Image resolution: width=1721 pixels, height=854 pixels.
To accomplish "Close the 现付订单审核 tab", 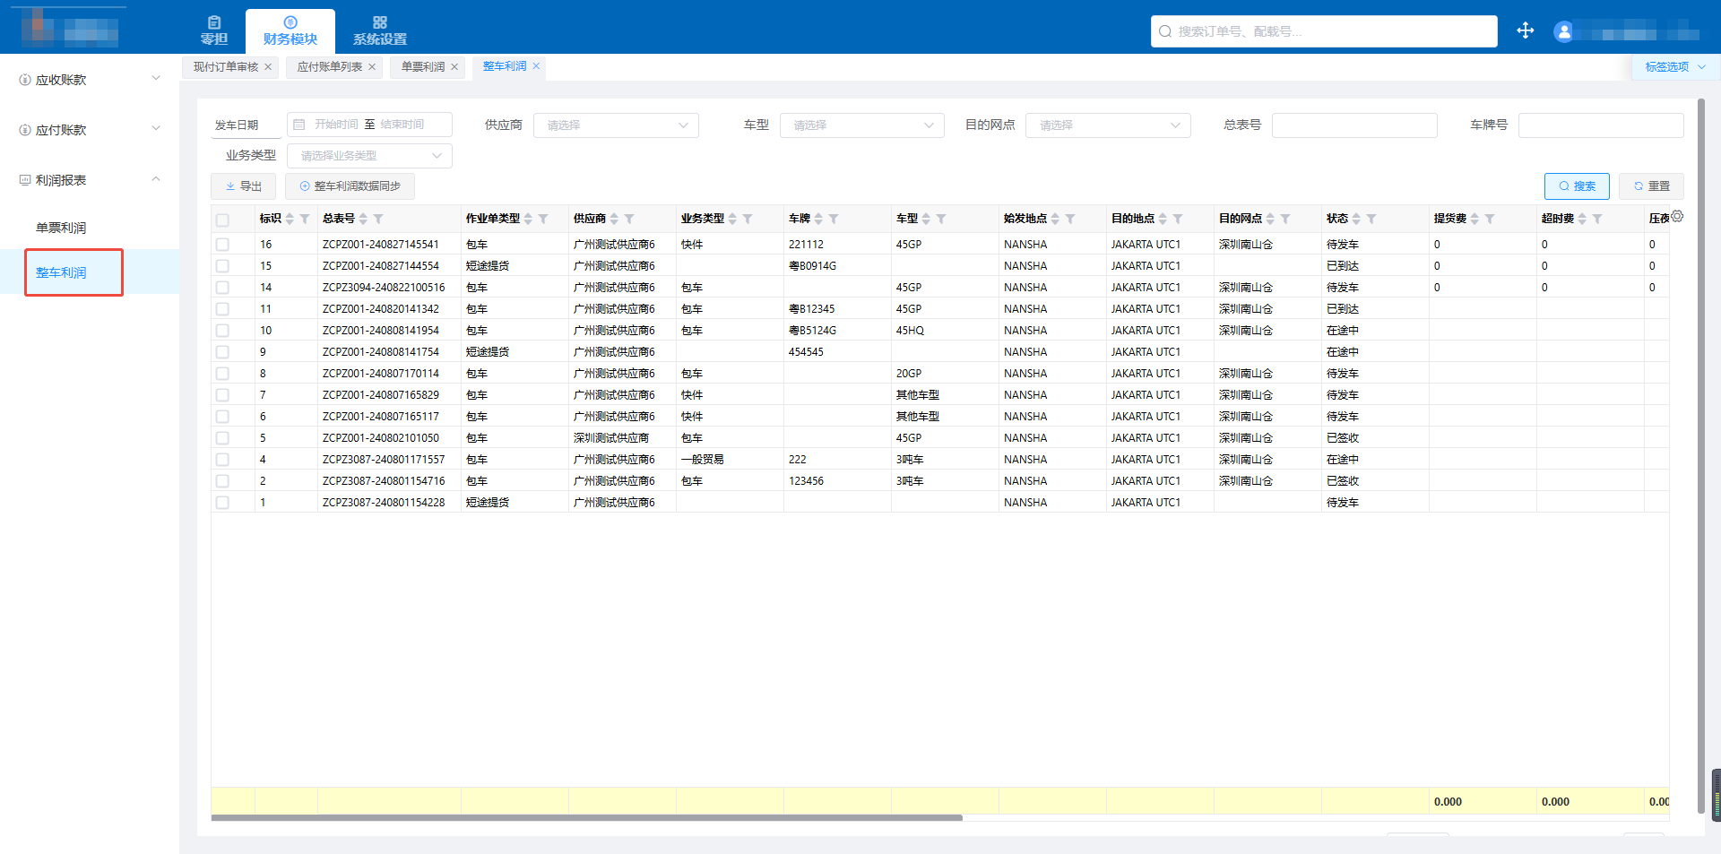I will point(268,67).
